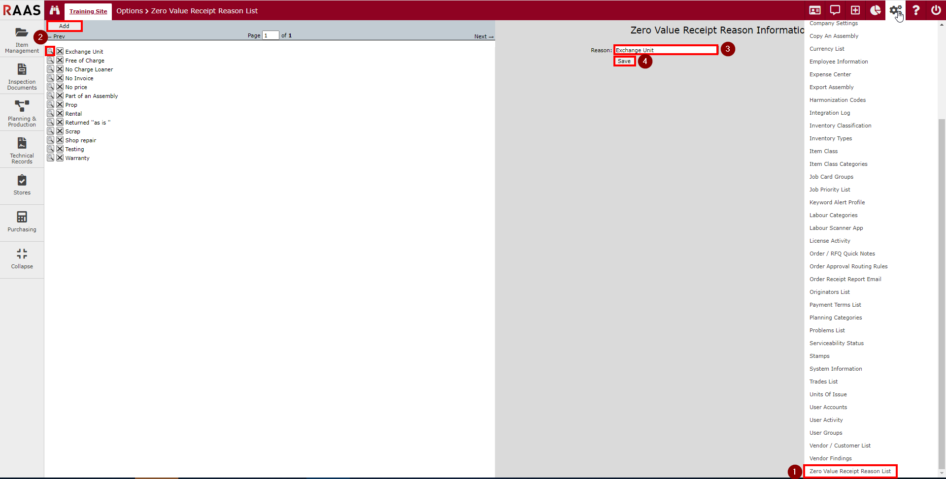Open the pie chart reports icon
Image resolution: width=946 pixels, height=479 pixels.
pos(875,10)
